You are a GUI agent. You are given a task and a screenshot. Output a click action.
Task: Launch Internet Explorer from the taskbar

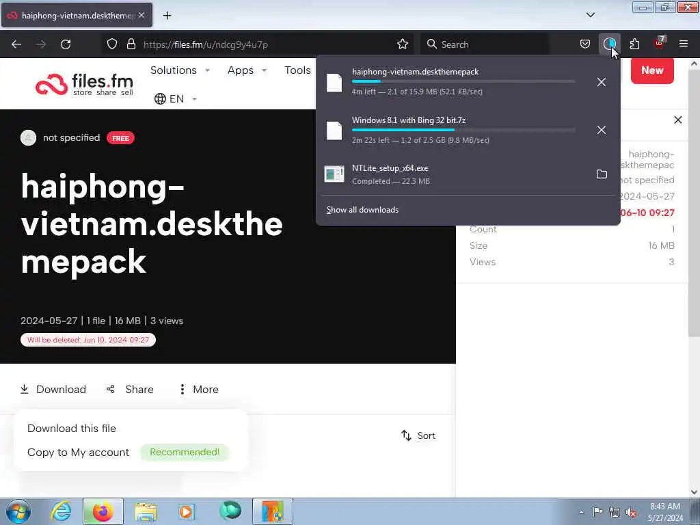[61, 511]
